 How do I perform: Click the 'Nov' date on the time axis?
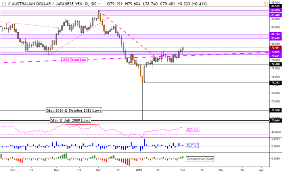[56, 170]
